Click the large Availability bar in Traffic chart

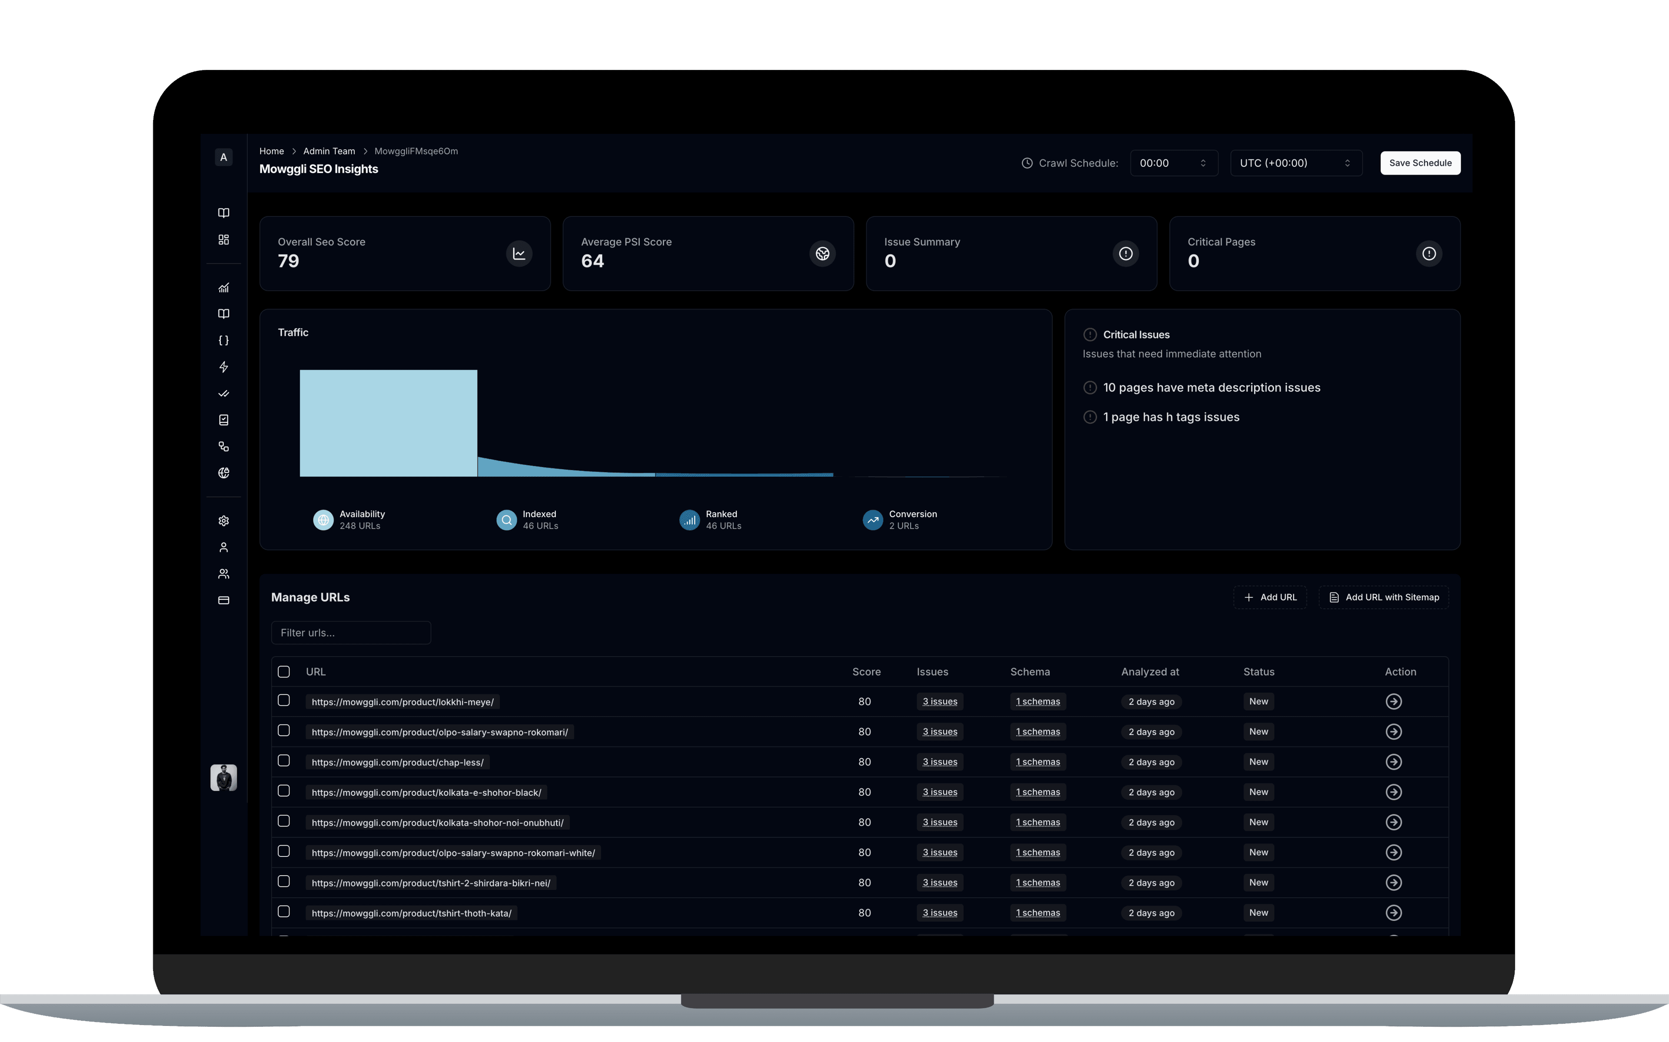(388, 423)
